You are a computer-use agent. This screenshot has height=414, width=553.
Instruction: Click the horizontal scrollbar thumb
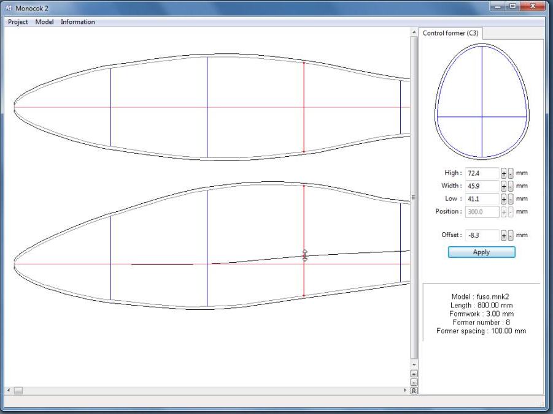pyautogui.click(x=18, y=390)
